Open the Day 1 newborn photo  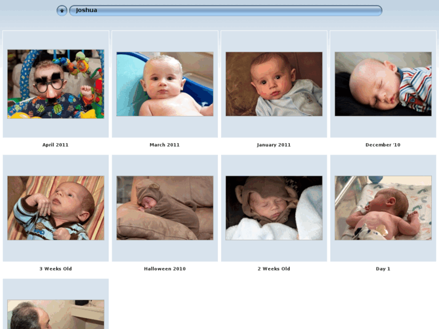point(383,208)
